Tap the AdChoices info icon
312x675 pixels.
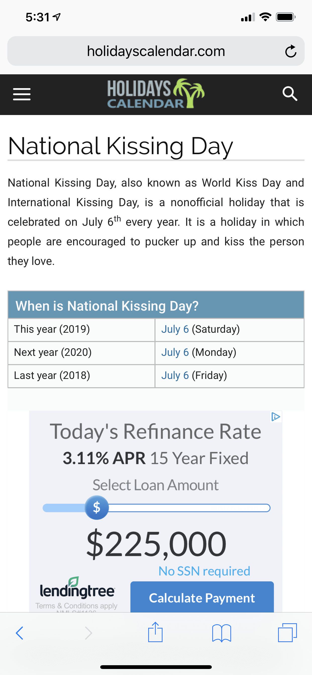pos(276,417)
